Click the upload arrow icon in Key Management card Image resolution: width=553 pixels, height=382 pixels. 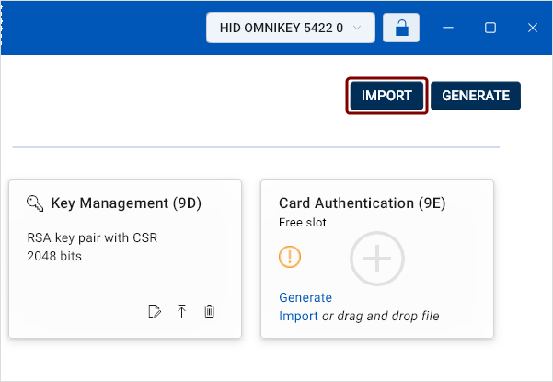tap(181, 311)
